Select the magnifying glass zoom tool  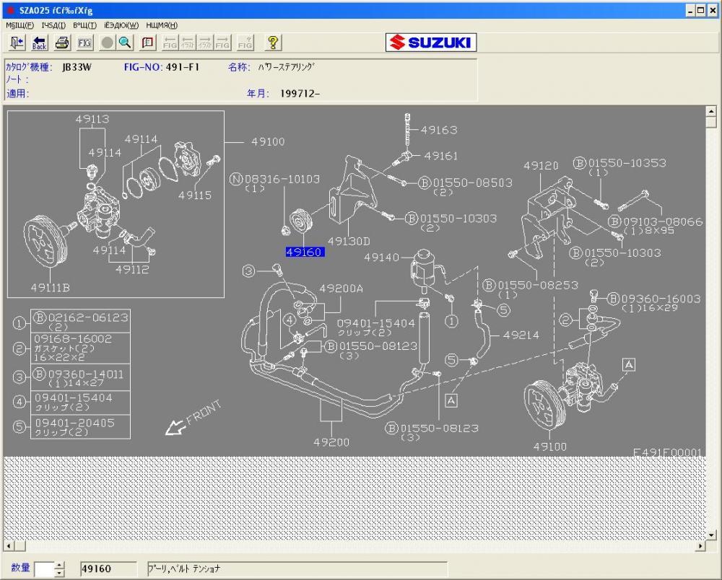click(125, 43)
